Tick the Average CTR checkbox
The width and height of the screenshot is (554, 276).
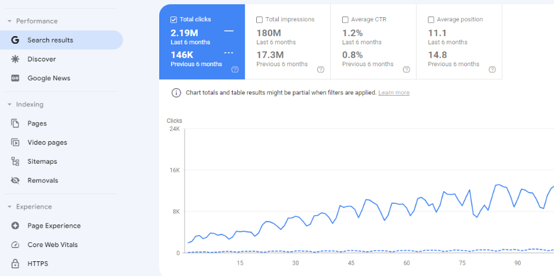coord(345,20)
